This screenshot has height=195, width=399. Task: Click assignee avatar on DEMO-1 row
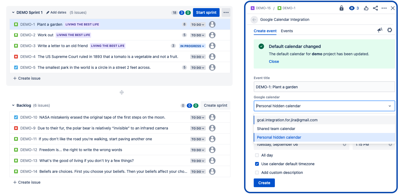coord(212,24)
